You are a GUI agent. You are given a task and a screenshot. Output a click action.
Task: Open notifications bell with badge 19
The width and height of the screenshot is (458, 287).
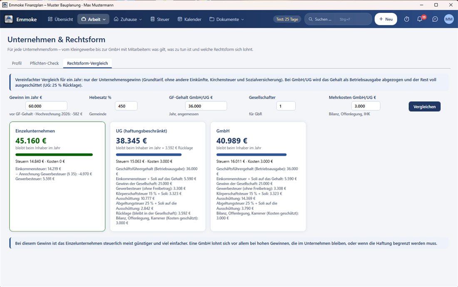(x=421, y=19)
